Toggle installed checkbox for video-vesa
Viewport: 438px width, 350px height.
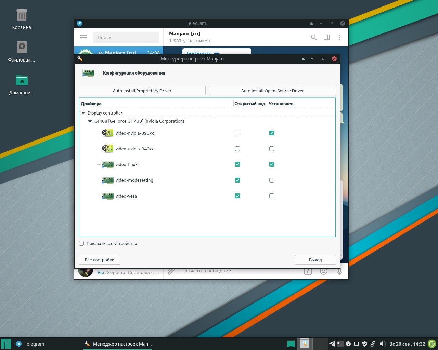[x=272, y=196]
